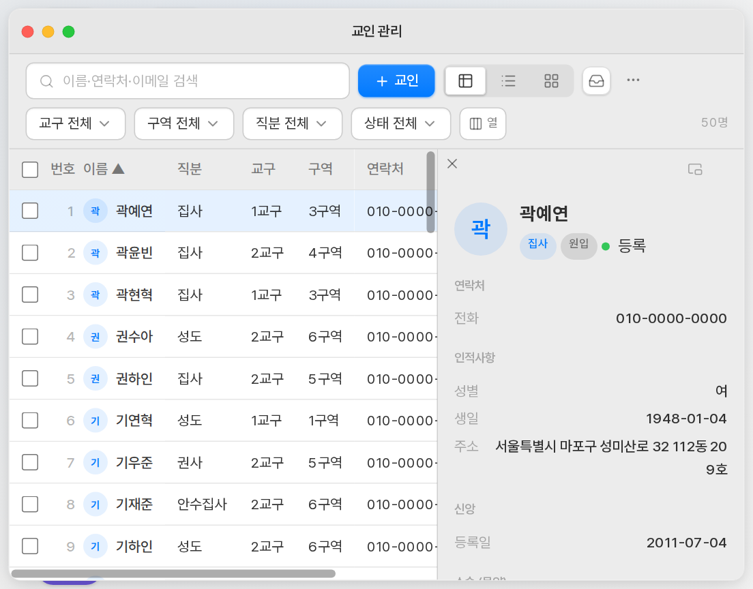Open the 구역 전체 filter dropdown
The width and height of the screenshot is (753, 589).
(184, 124)
